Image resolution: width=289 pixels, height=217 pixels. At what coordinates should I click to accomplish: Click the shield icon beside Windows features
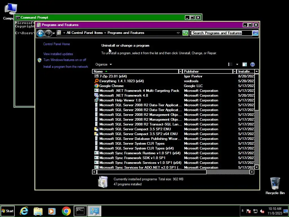[x=40, y=60]
